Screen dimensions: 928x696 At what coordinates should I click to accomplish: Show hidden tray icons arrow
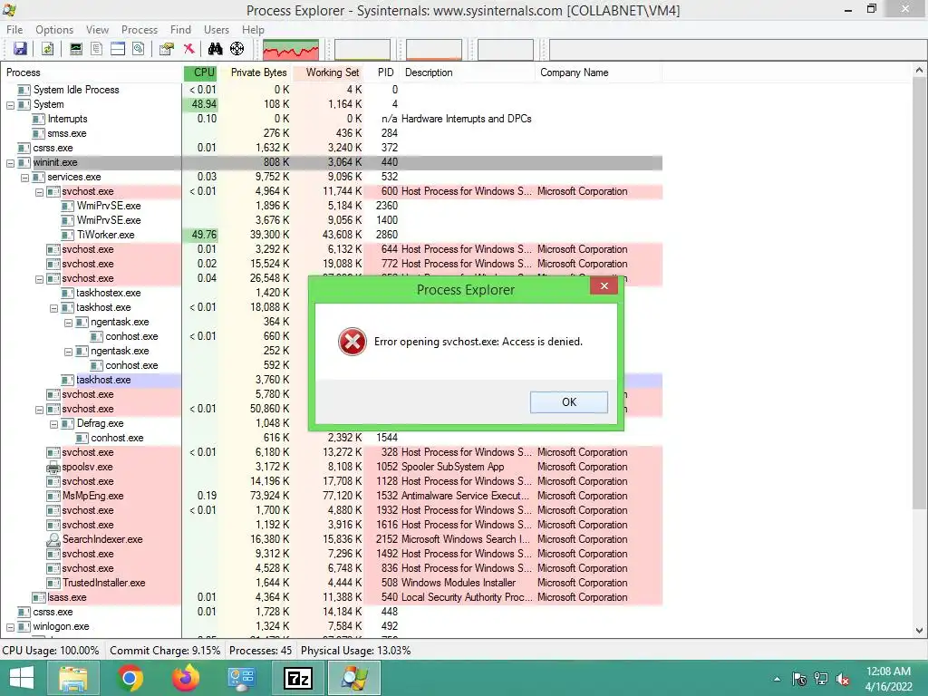tap(777, 680)
